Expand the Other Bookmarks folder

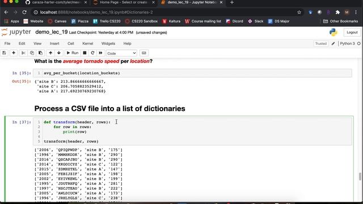click(340, 22)
